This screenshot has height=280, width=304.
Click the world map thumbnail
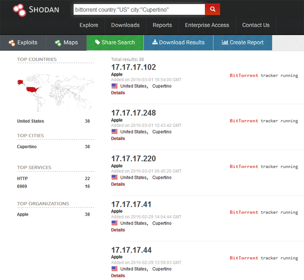coord(56,92)
